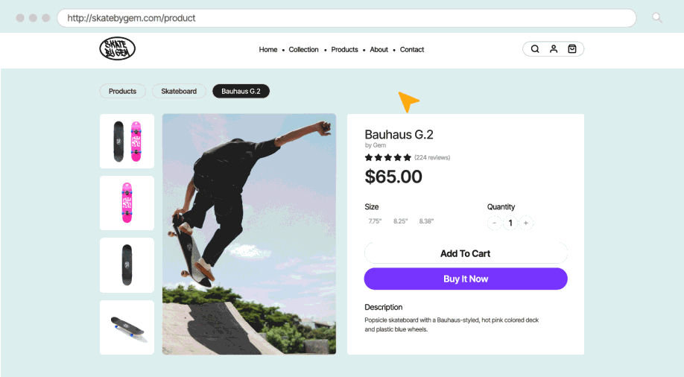
Task: Open the Collection menu item
Action: click(303, 50)
